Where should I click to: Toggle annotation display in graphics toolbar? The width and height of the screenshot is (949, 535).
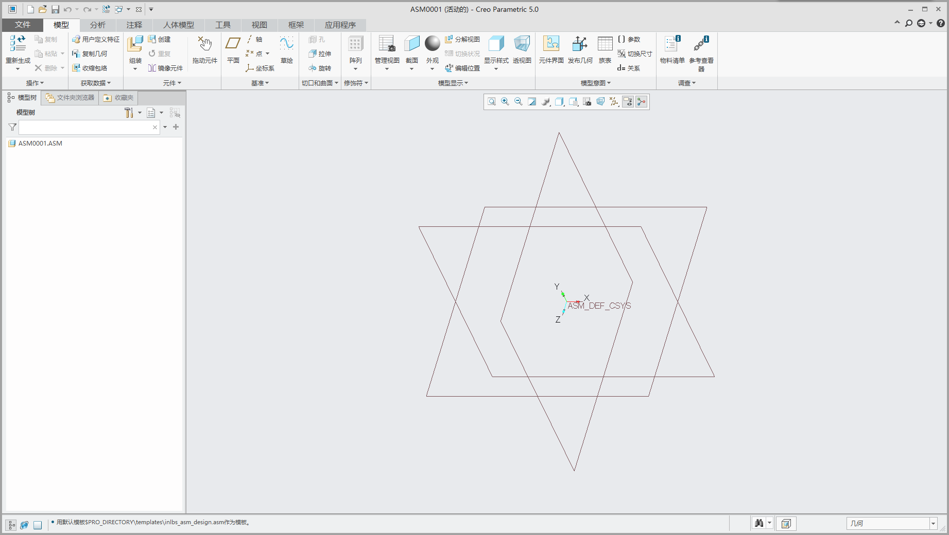tap(628, 101)
